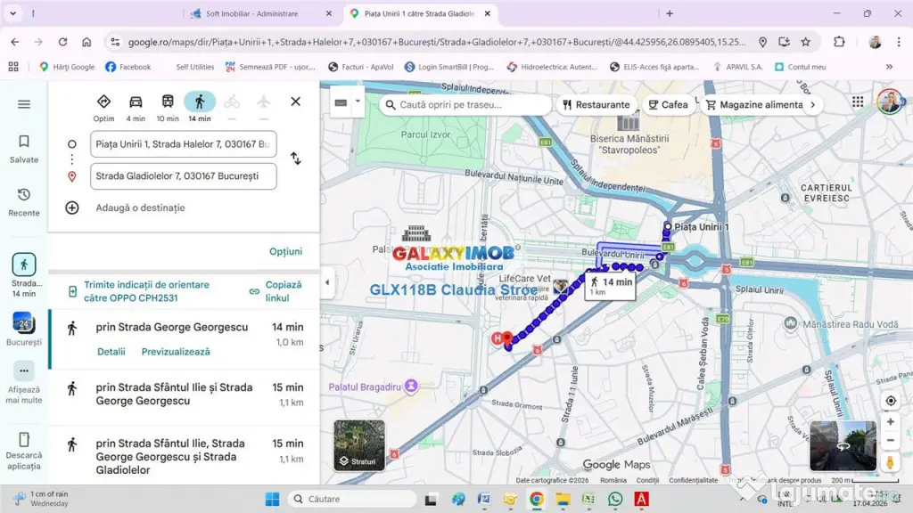Open print options dropdown on map

pyautogui.click(x=358, y=102)
